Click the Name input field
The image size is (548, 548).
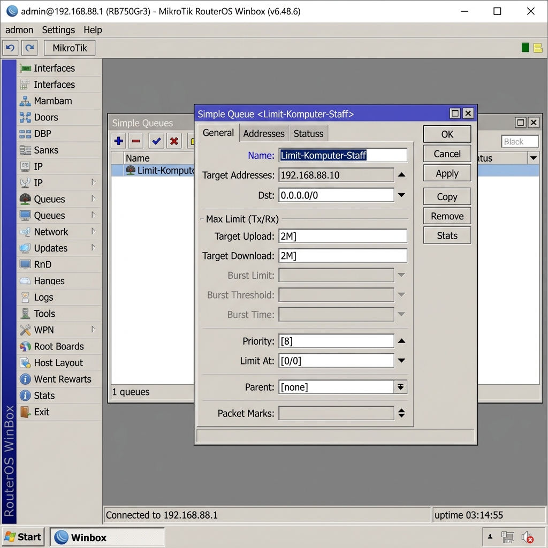point(343,155)
